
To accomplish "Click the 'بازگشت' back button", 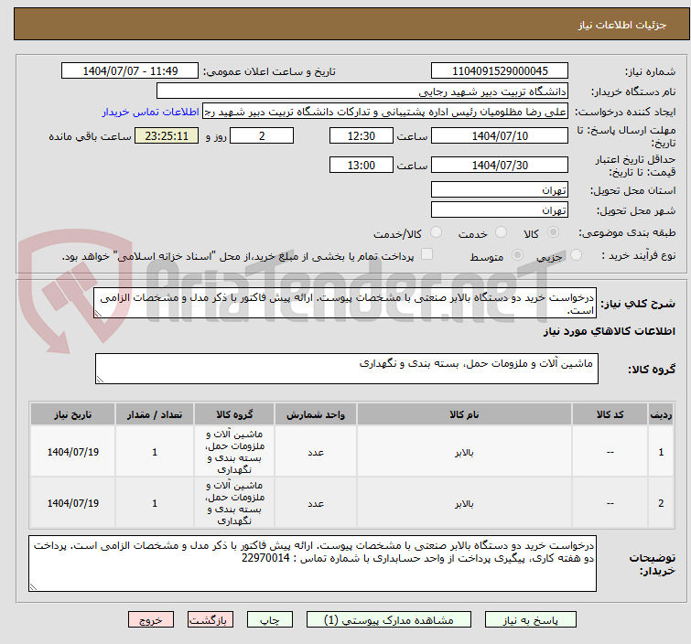I will [x=207, y=619].
